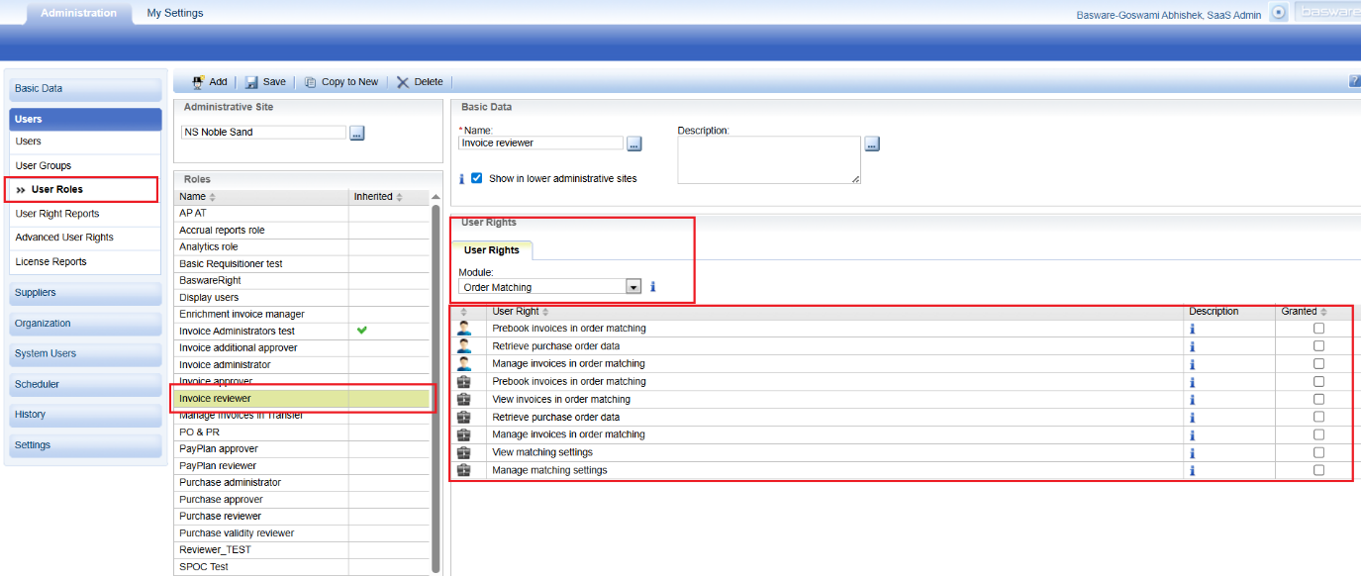Image resolution: width=1361 pixels, height=576 pixels.
Task: Click the Copy to New icon
Action: (x=310, y=82)
